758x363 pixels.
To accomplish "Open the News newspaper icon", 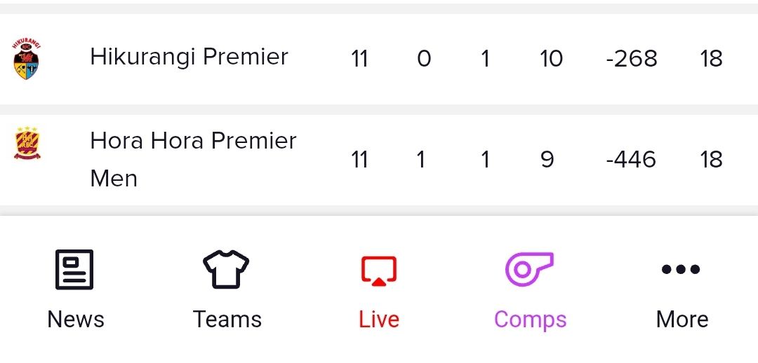I will tap(74, 270).
